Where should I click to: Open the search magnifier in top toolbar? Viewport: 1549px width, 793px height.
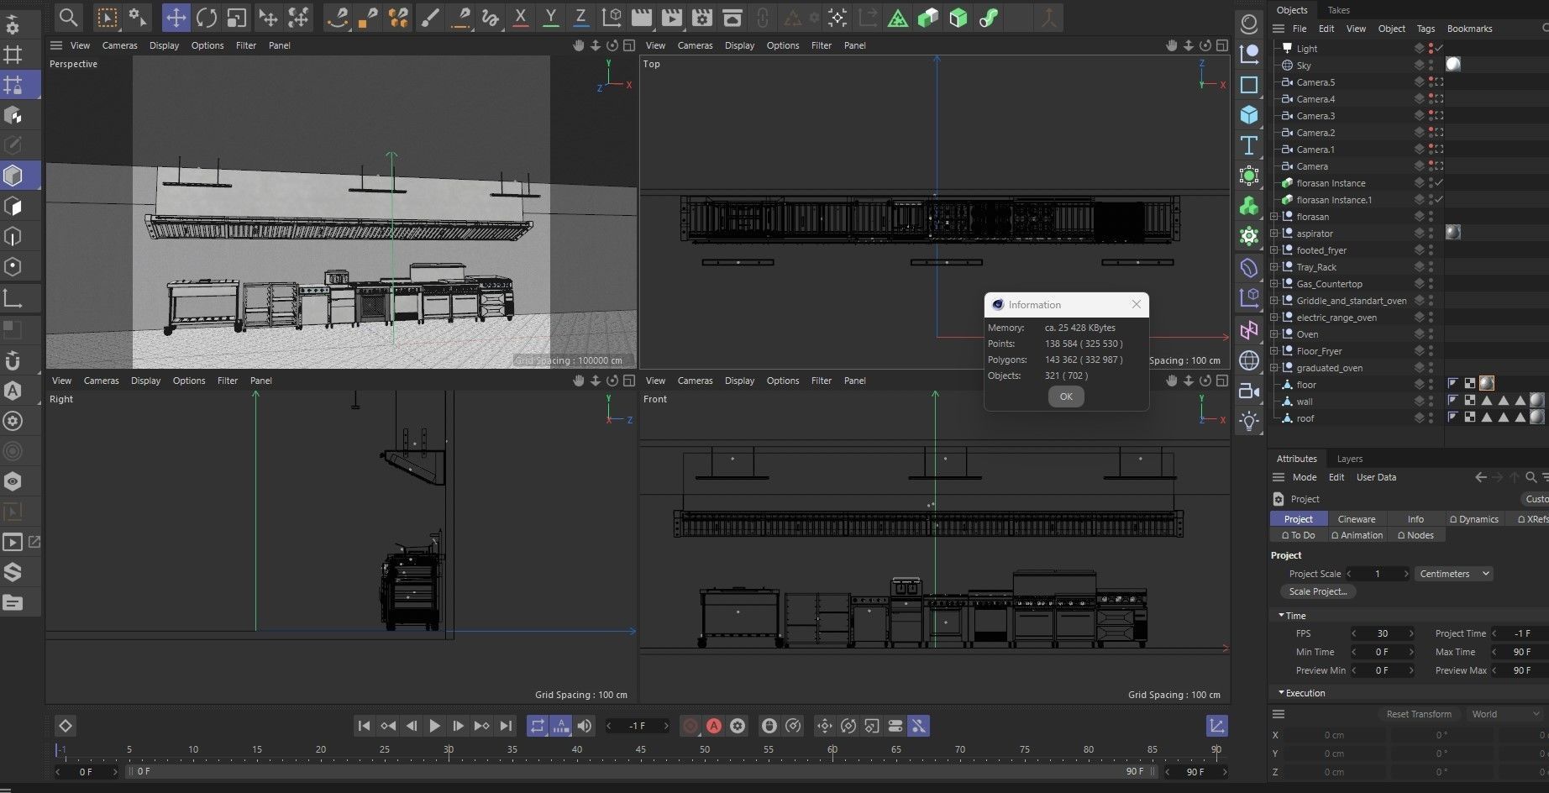pyautogui.click(x=69, y=17)
